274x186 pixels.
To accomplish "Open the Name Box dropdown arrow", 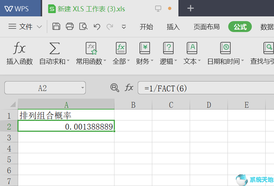I will (82, 88).
